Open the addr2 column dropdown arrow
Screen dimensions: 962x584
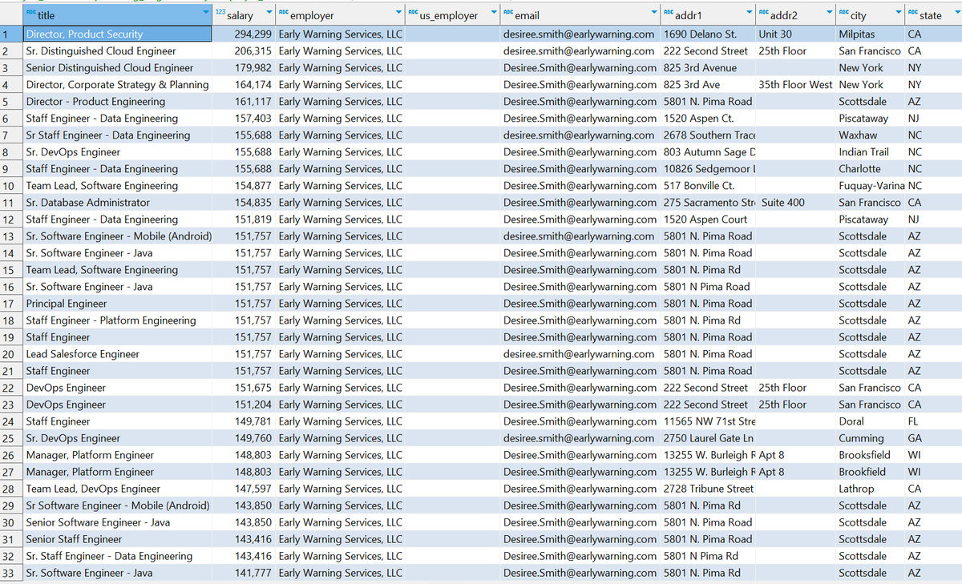click(829, 13)
